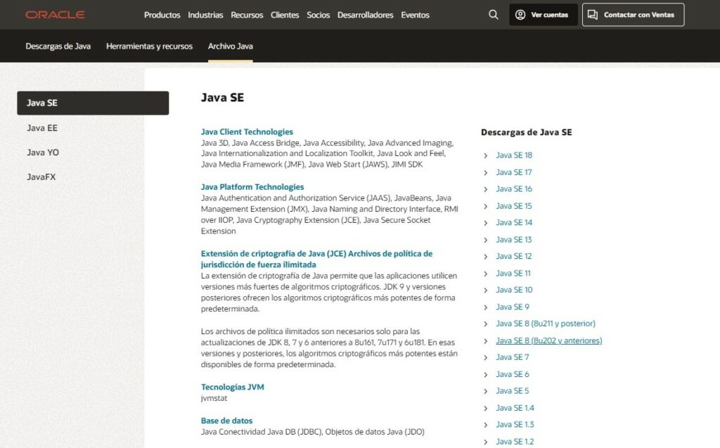The image size is (720, 448).
Task: Open the Eventos menu
Action: pyautogui.click(x=415, y=15)
